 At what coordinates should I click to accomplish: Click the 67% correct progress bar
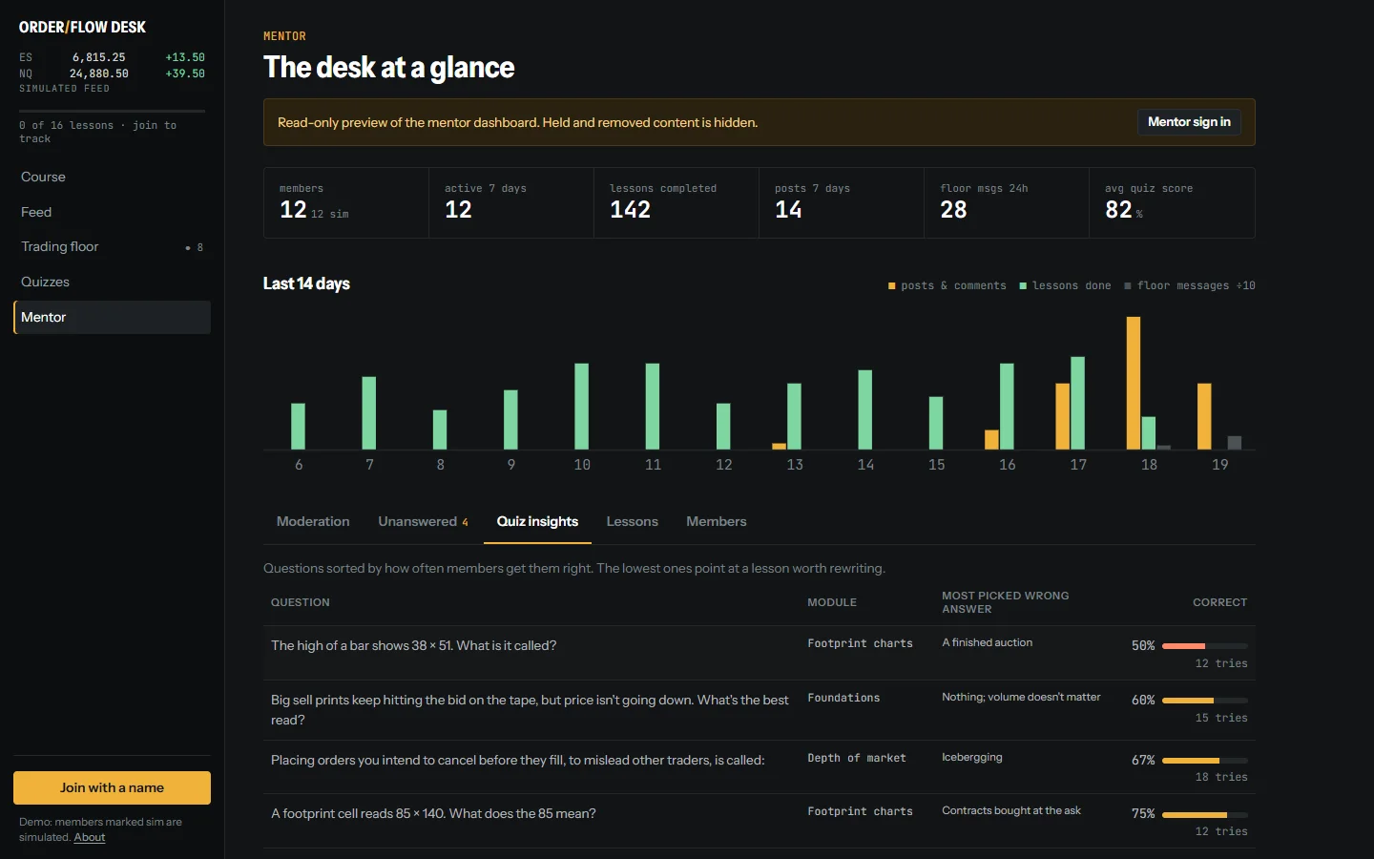(1204, 761)
